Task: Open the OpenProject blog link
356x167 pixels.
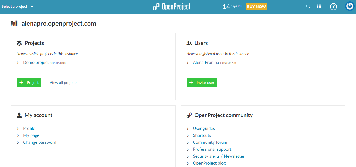Action: point(209,163)
